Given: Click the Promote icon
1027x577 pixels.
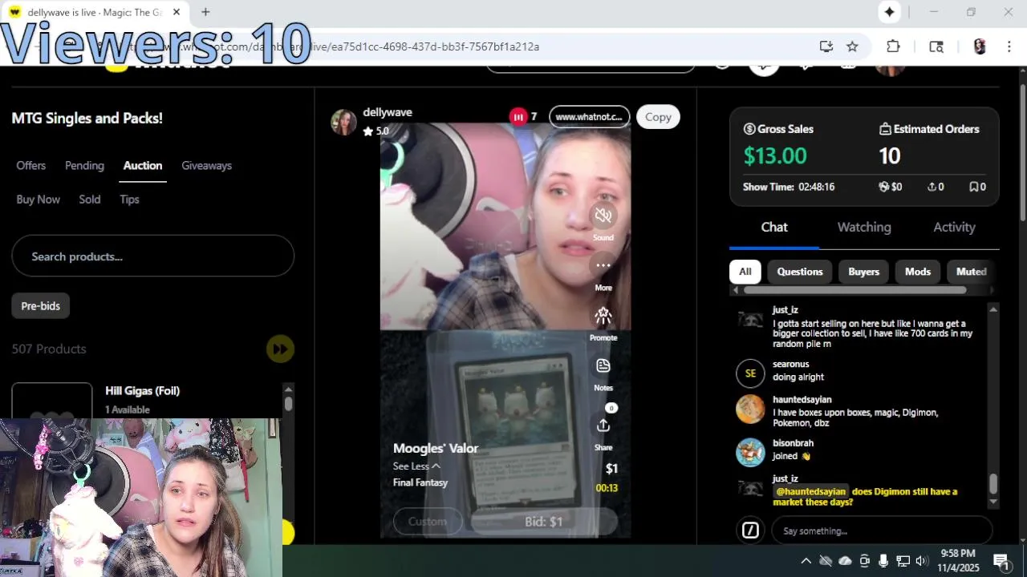Looking at the screenshot, I should (x=603, y=316).
